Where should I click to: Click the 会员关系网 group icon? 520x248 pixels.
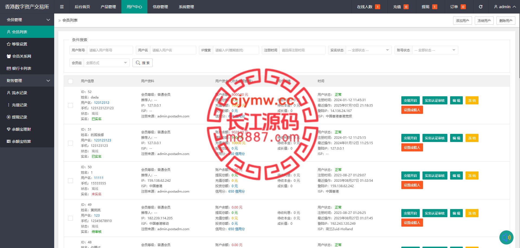[9, 56]
